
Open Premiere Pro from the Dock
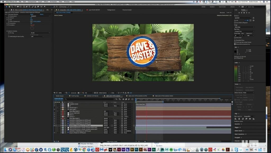coord(150,150)
